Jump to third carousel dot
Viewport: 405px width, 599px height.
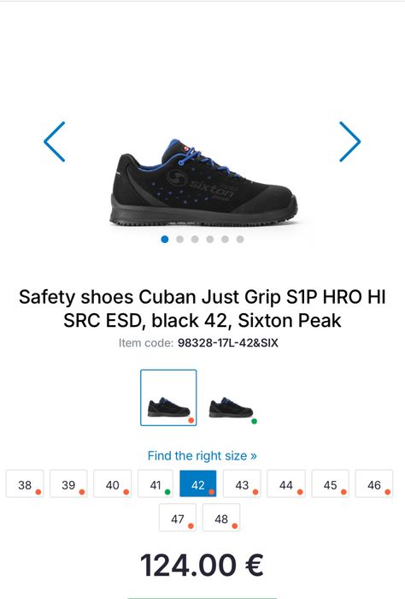click(x=195, y=239)
